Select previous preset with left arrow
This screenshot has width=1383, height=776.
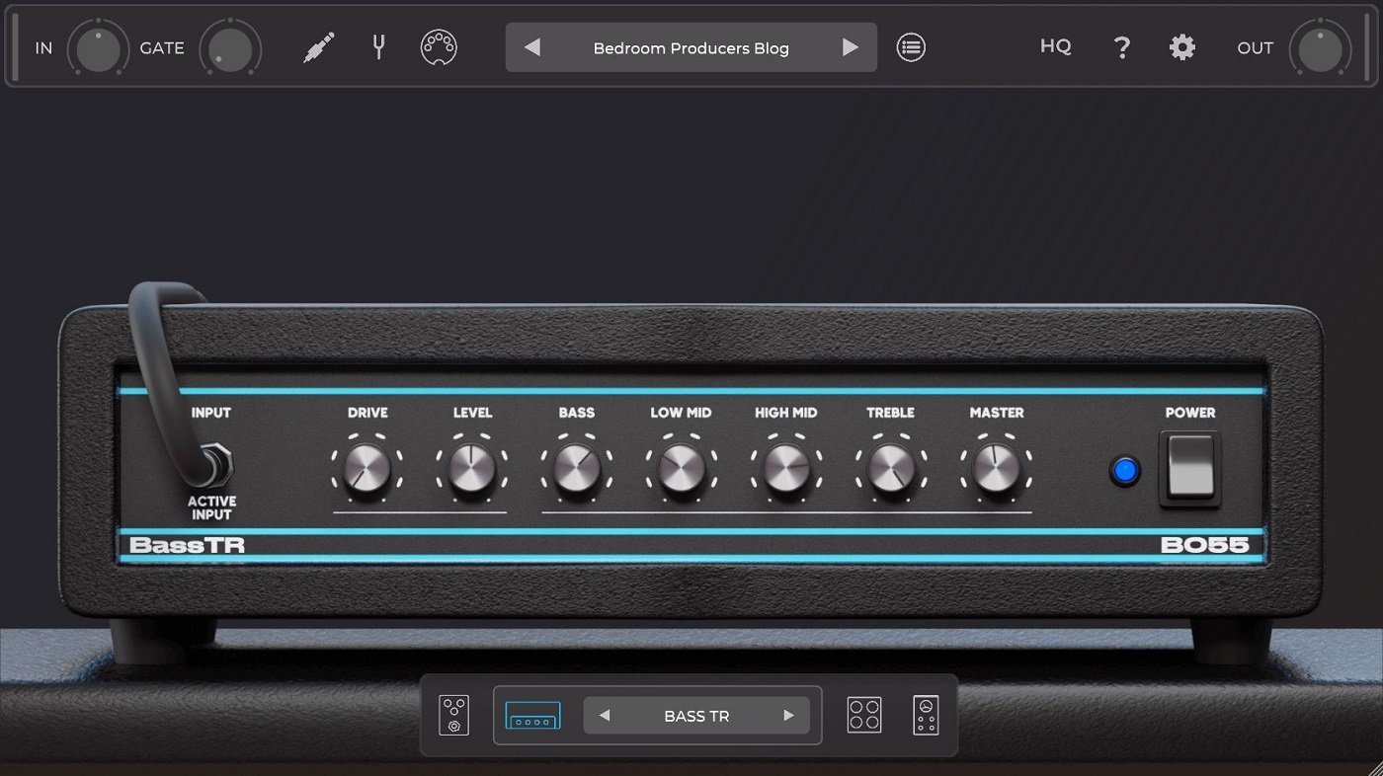click(531, 47)
